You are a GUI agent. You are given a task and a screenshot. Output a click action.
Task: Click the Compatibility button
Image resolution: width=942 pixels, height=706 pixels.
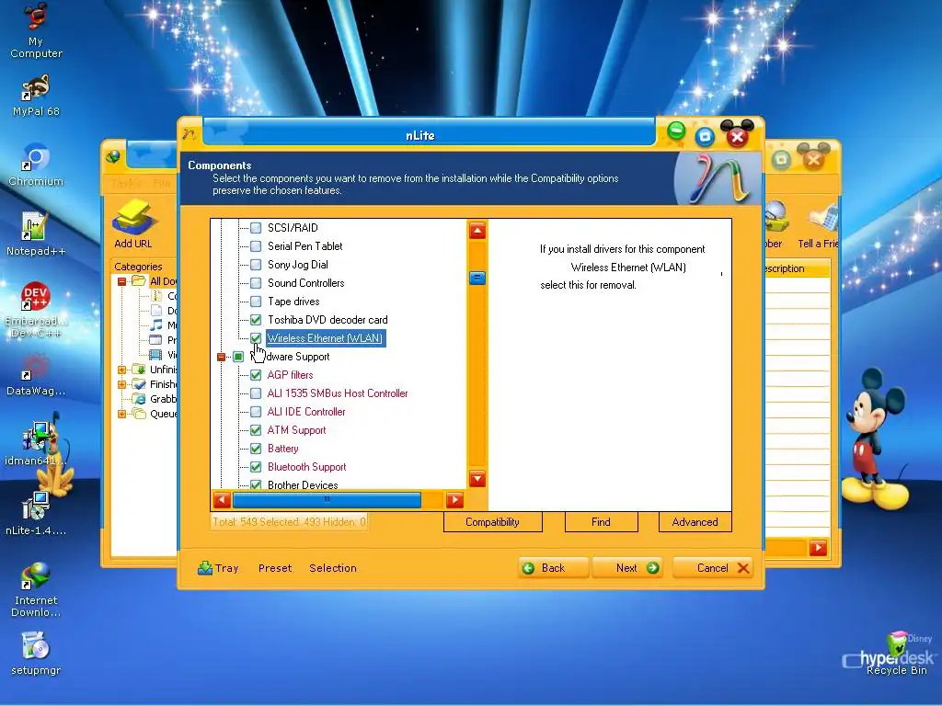[493, 522]
